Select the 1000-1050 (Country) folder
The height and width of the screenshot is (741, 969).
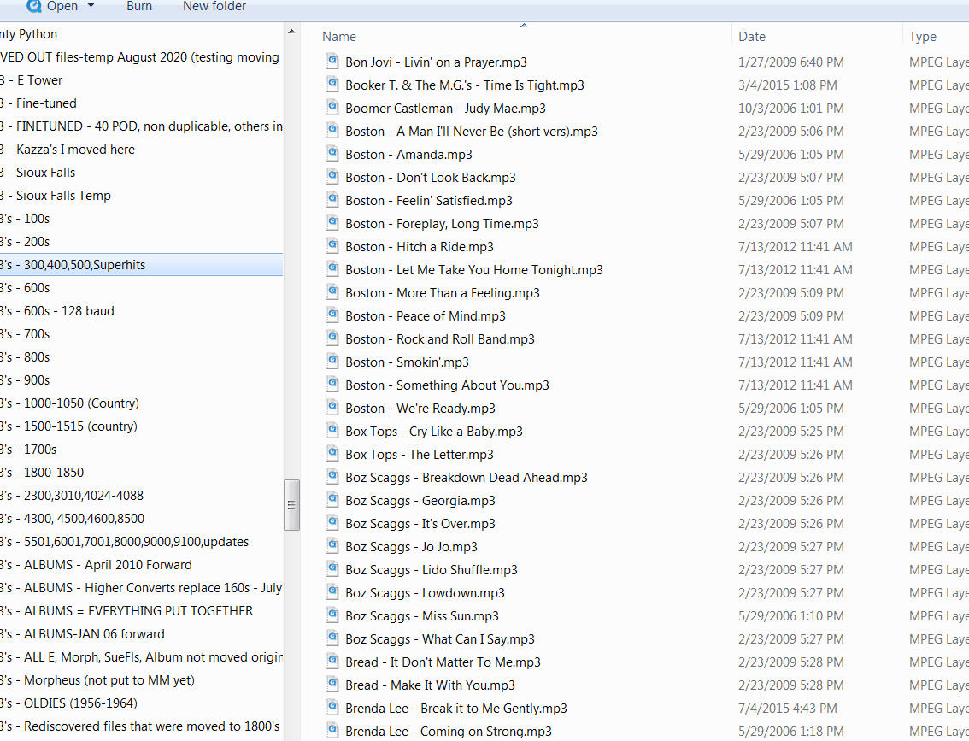(81, 403)
